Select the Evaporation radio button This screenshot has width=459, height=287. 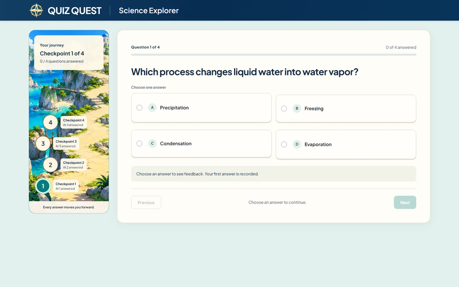[x=284, y=144]
